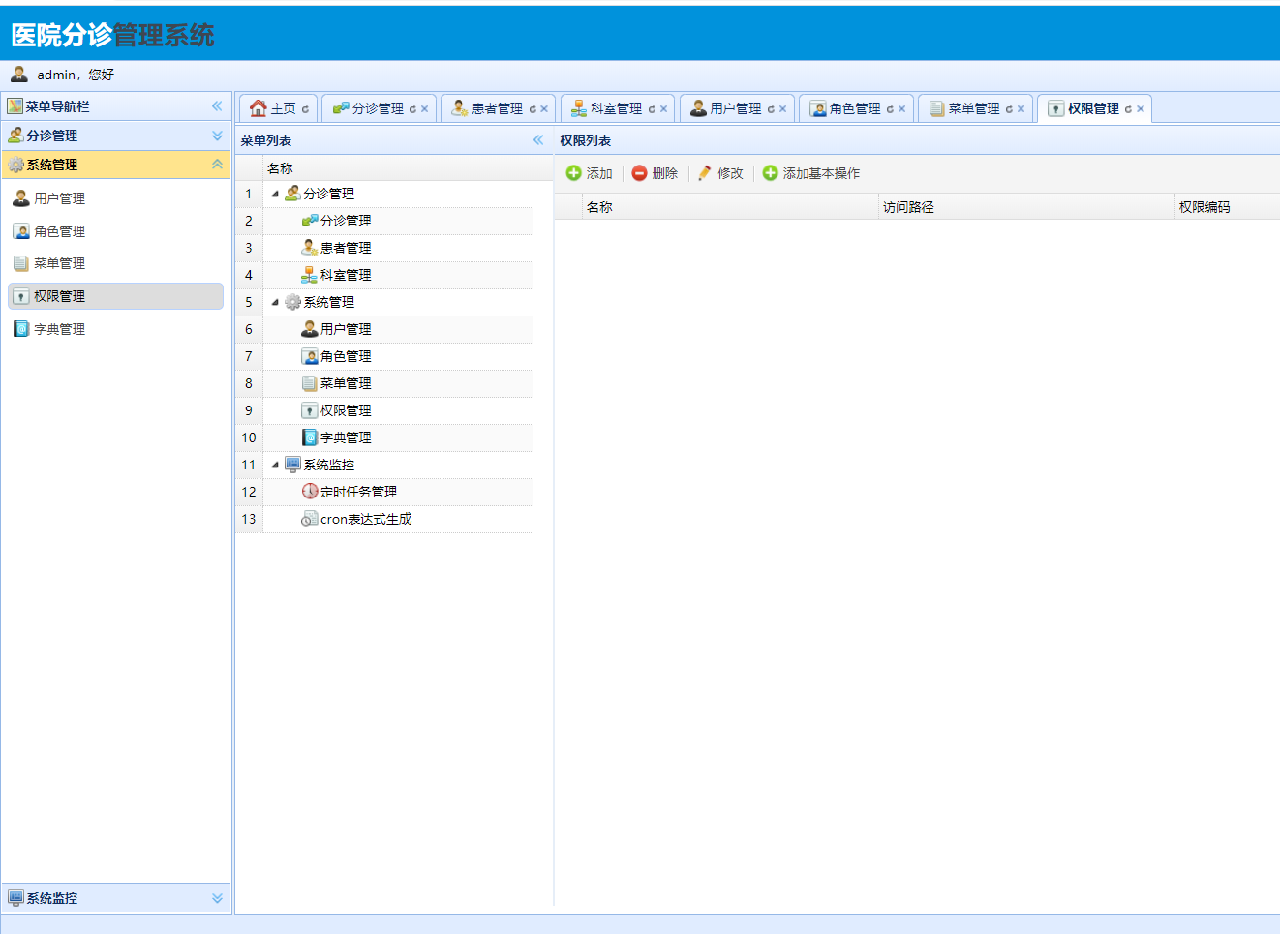Close the 患者管理 tab
The height and width of the screenshot is (934, 1280).
tap(544, 109)
